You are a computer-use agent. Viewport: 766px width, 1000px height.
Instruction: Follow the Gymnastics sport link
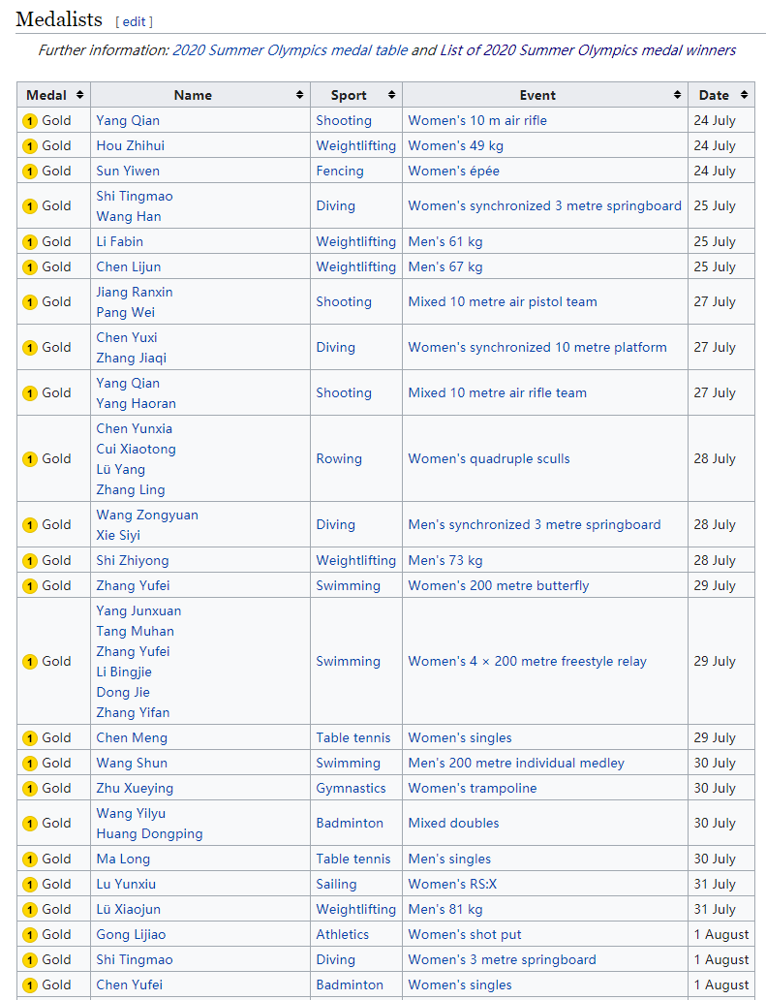(x=352, y=788)
